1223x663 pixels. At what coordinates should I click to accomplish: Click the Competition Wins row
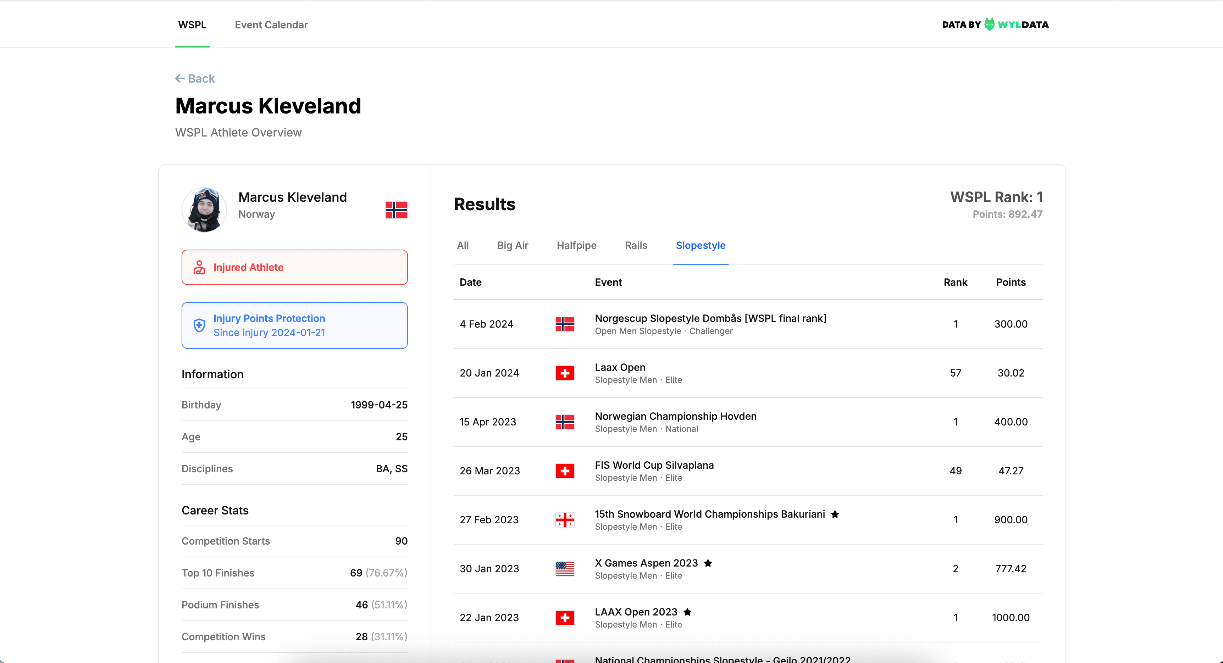[294, 636]
